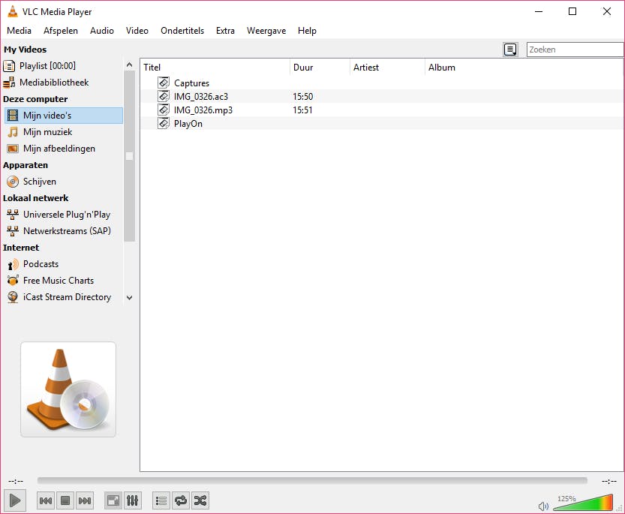This screenshot has height=514, width=625.
Task: Click the VLC cone title bar icon
Action: point(13,11)
